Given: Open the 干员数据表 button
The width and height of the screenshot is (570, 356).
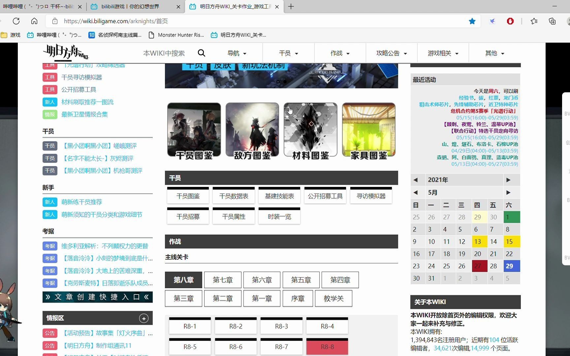Looking at the screenshot, I should tap(234, 196).
